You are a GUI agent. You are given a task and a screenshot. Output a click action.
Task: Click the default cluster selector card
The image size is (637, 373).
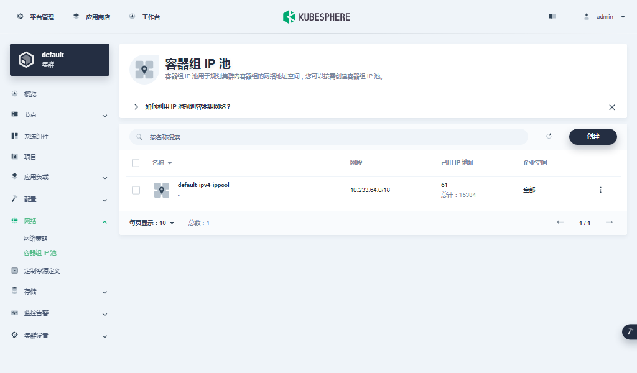[x=60, y=60]
